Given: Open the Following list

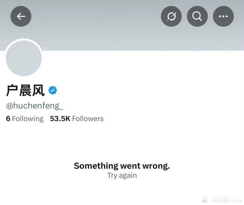Looking at the screenshot, I should tap(25, 119).
